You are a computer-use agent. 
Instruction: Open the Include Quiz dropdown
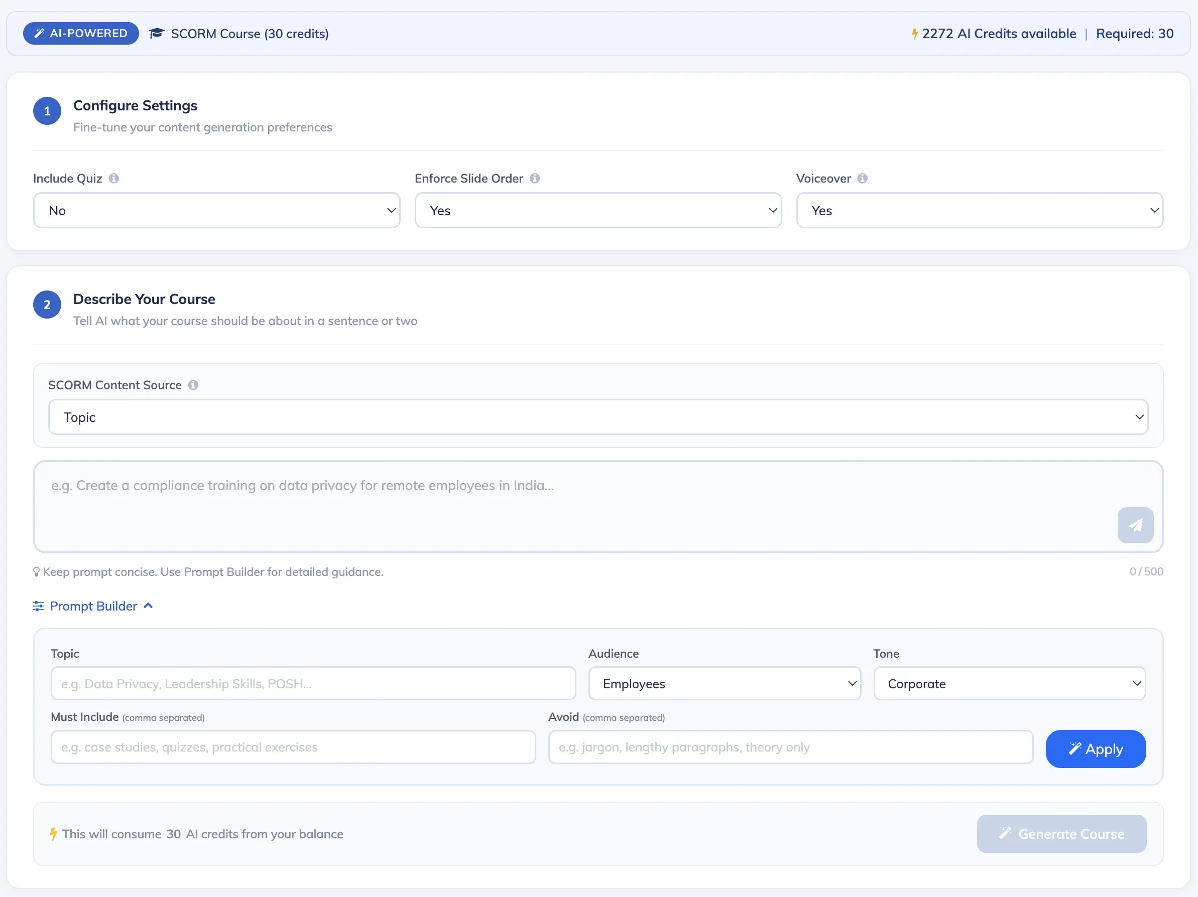pyautogui.click(x=216, y=211)
